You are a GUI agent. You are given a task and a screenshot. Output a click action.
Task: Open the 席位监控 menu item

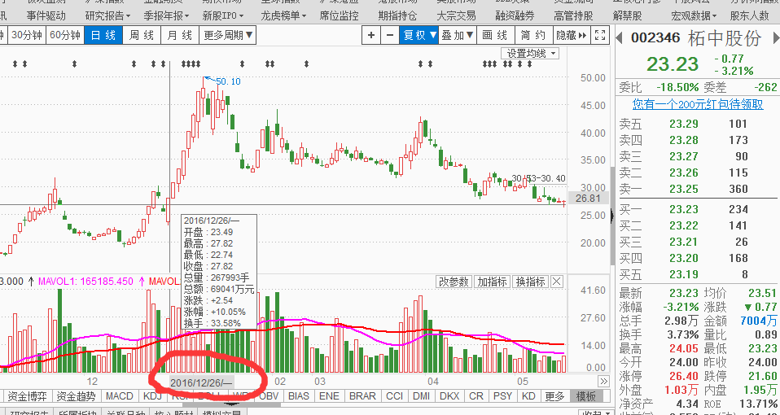tap(339, 15)
